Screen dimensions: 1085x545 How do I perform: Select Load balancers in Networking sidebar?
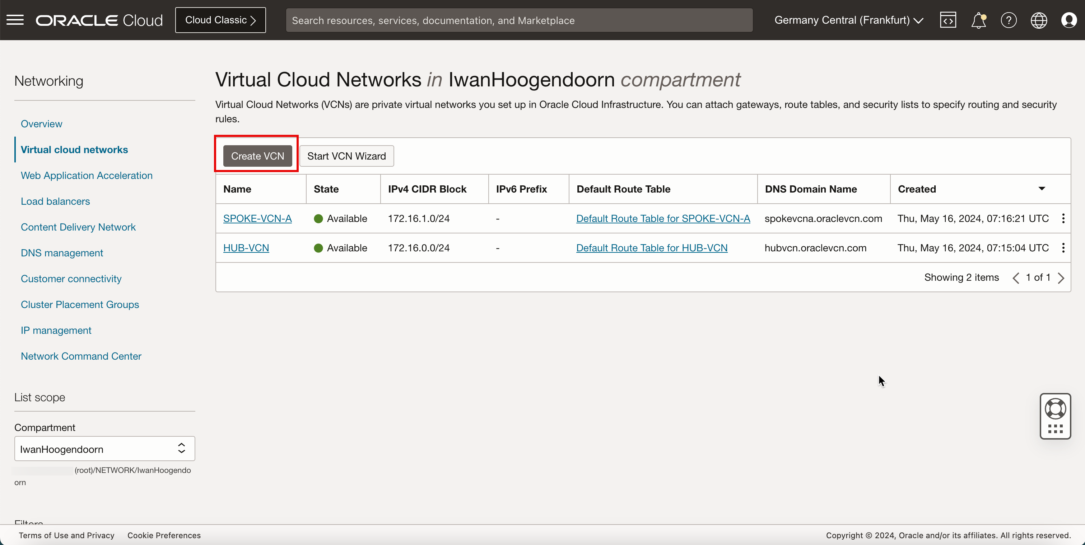[x=55, y=201]
